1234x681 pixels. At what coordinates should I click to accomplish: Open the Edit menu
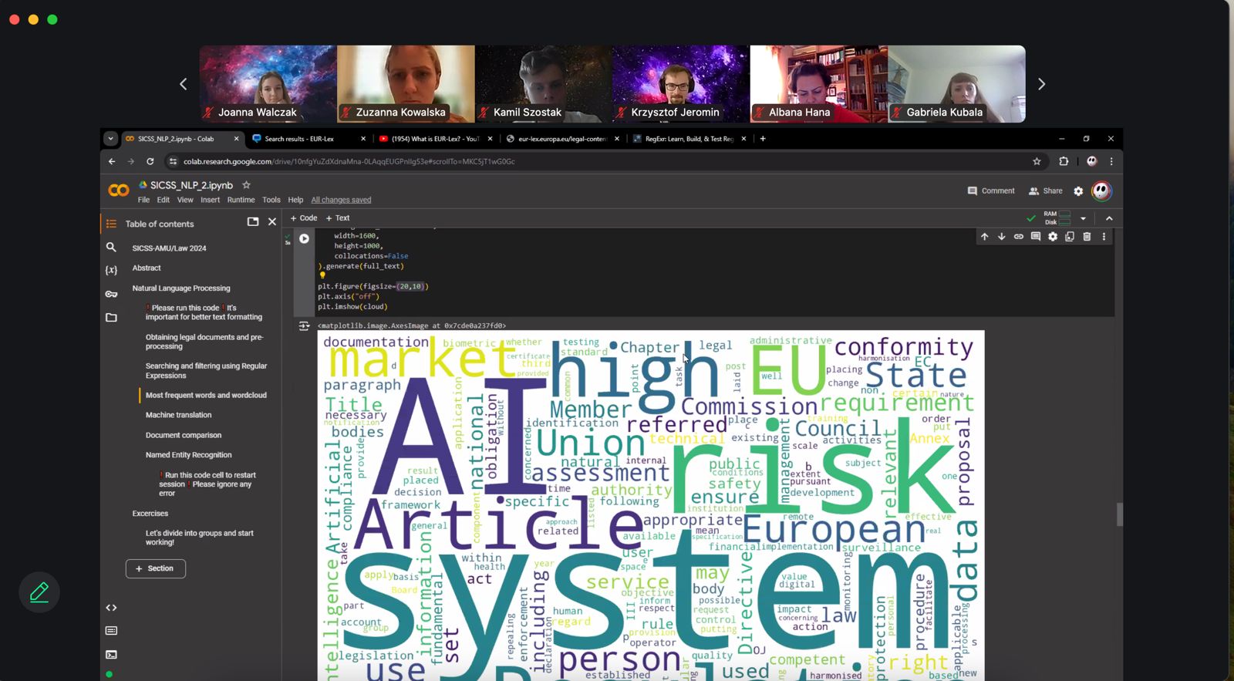tap(164, 200)
